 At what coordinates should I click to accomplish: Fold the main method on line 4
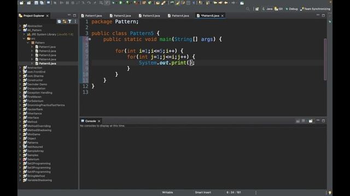pos(90,39)
